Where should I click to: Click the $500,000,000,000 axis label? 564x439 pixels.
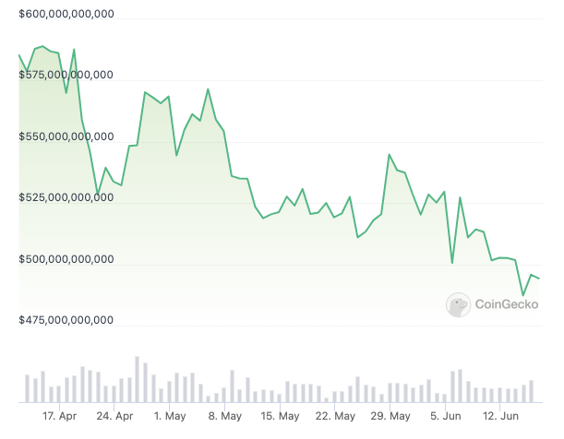(66, 259)
